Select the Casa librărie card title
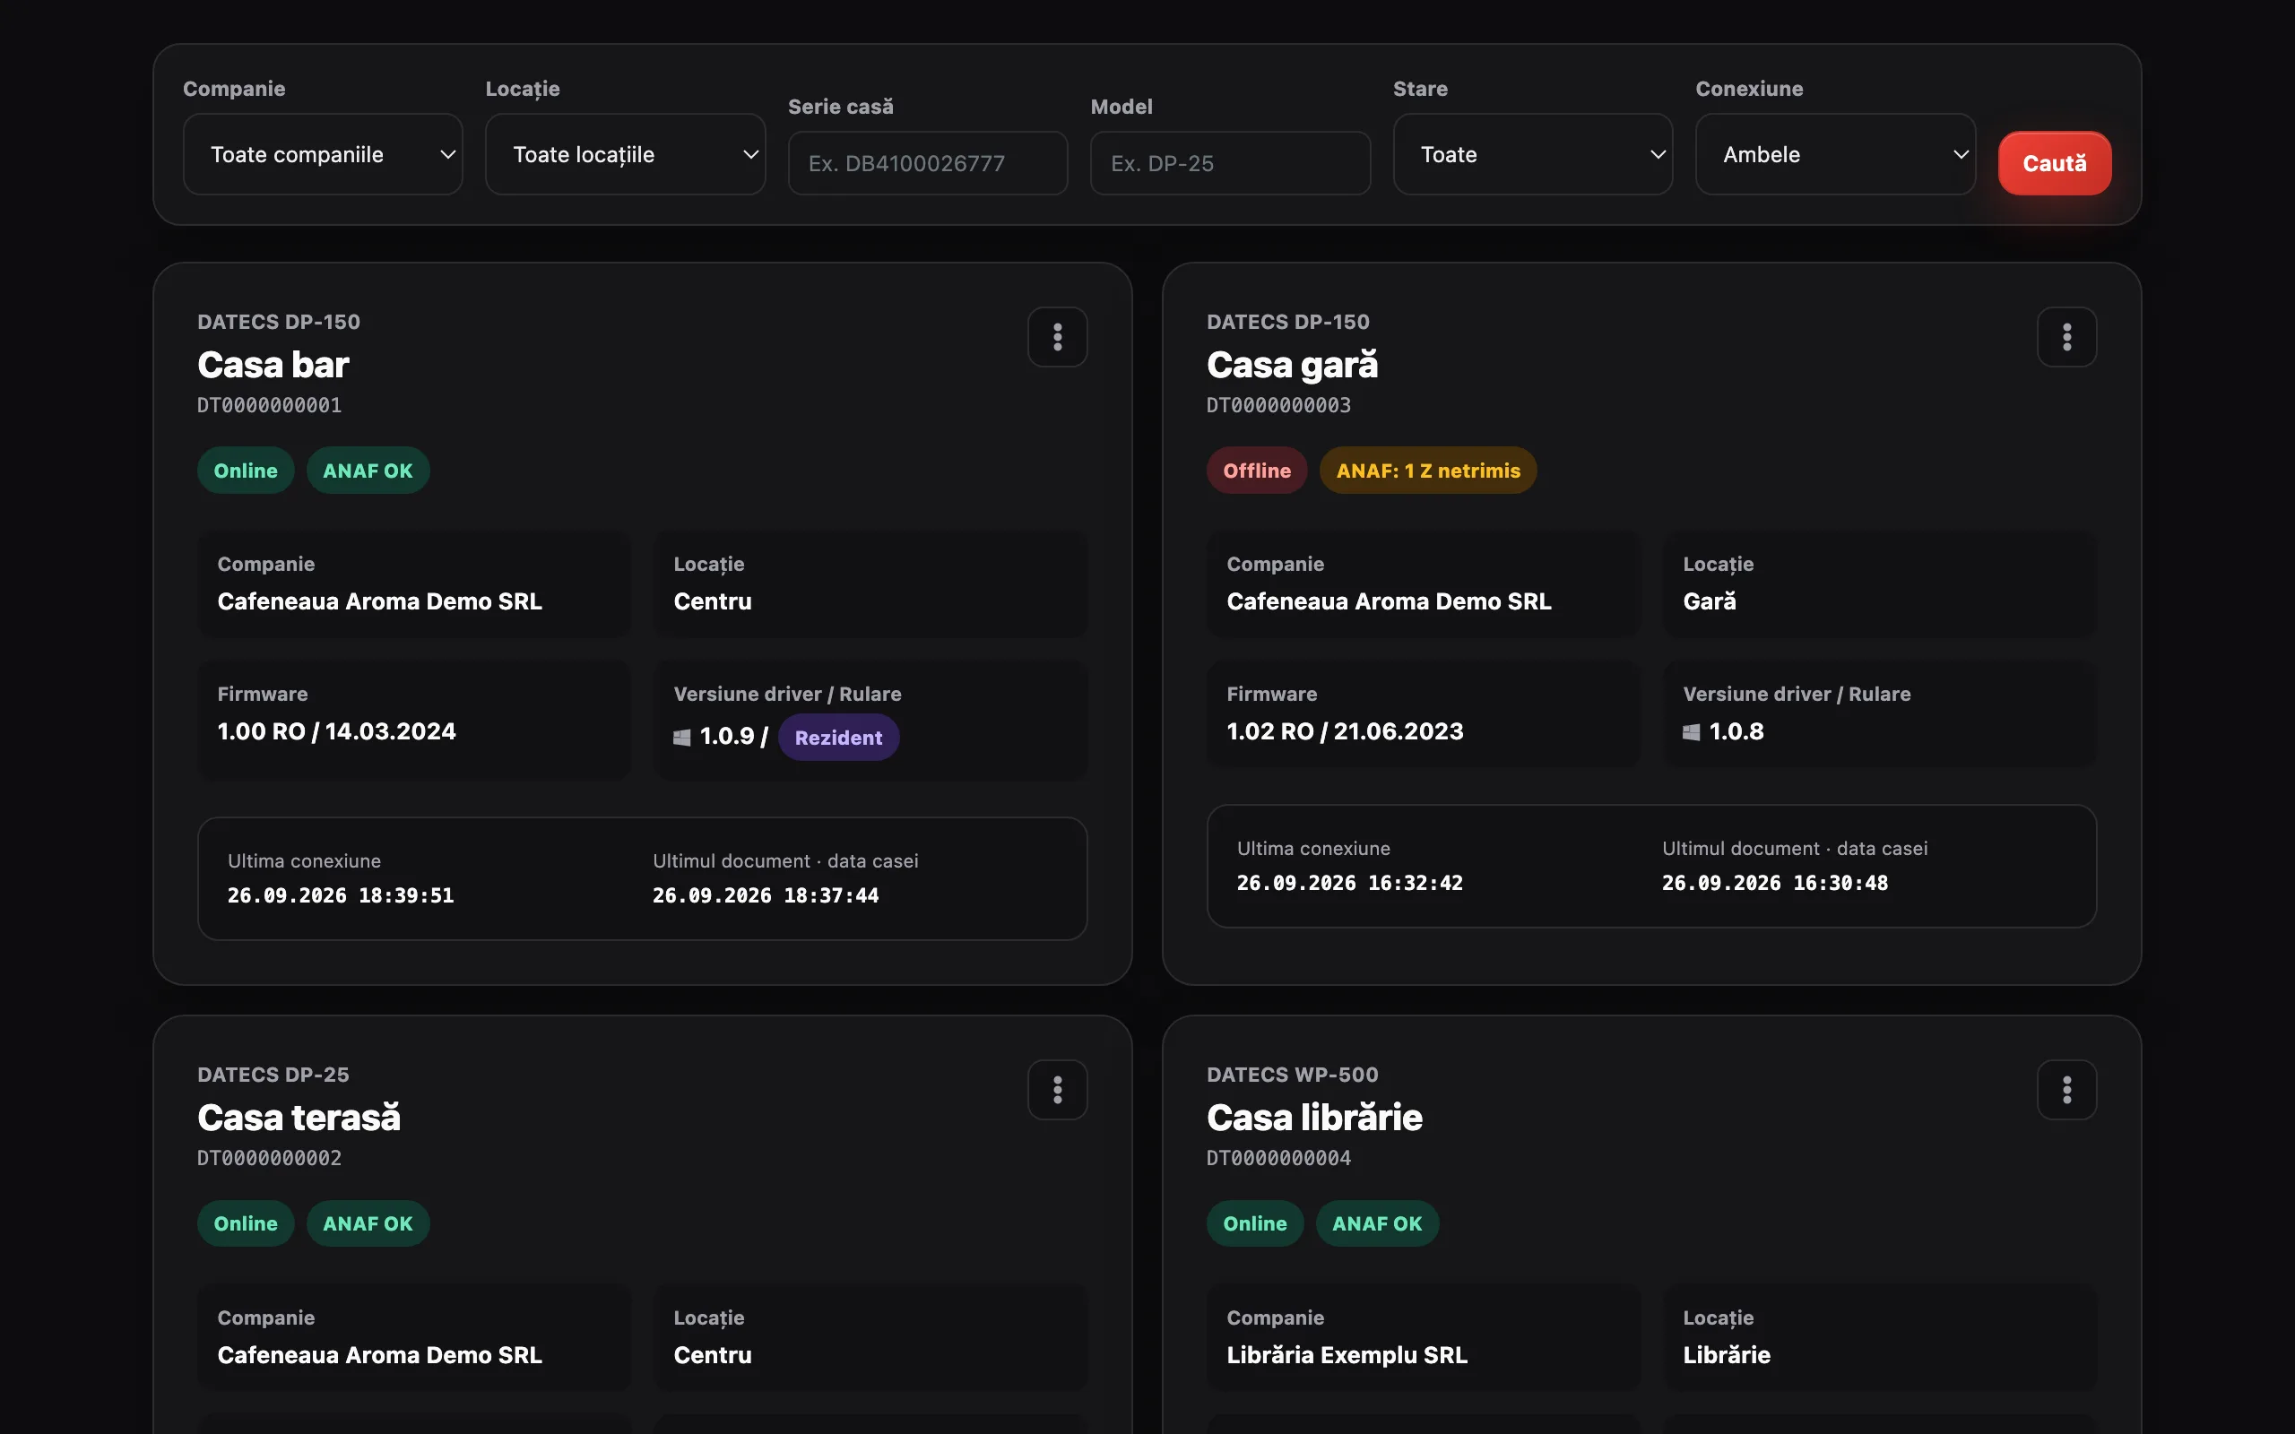Image resolution: width=2295 pixels, height=1434 pixels. (1314, 1118)
